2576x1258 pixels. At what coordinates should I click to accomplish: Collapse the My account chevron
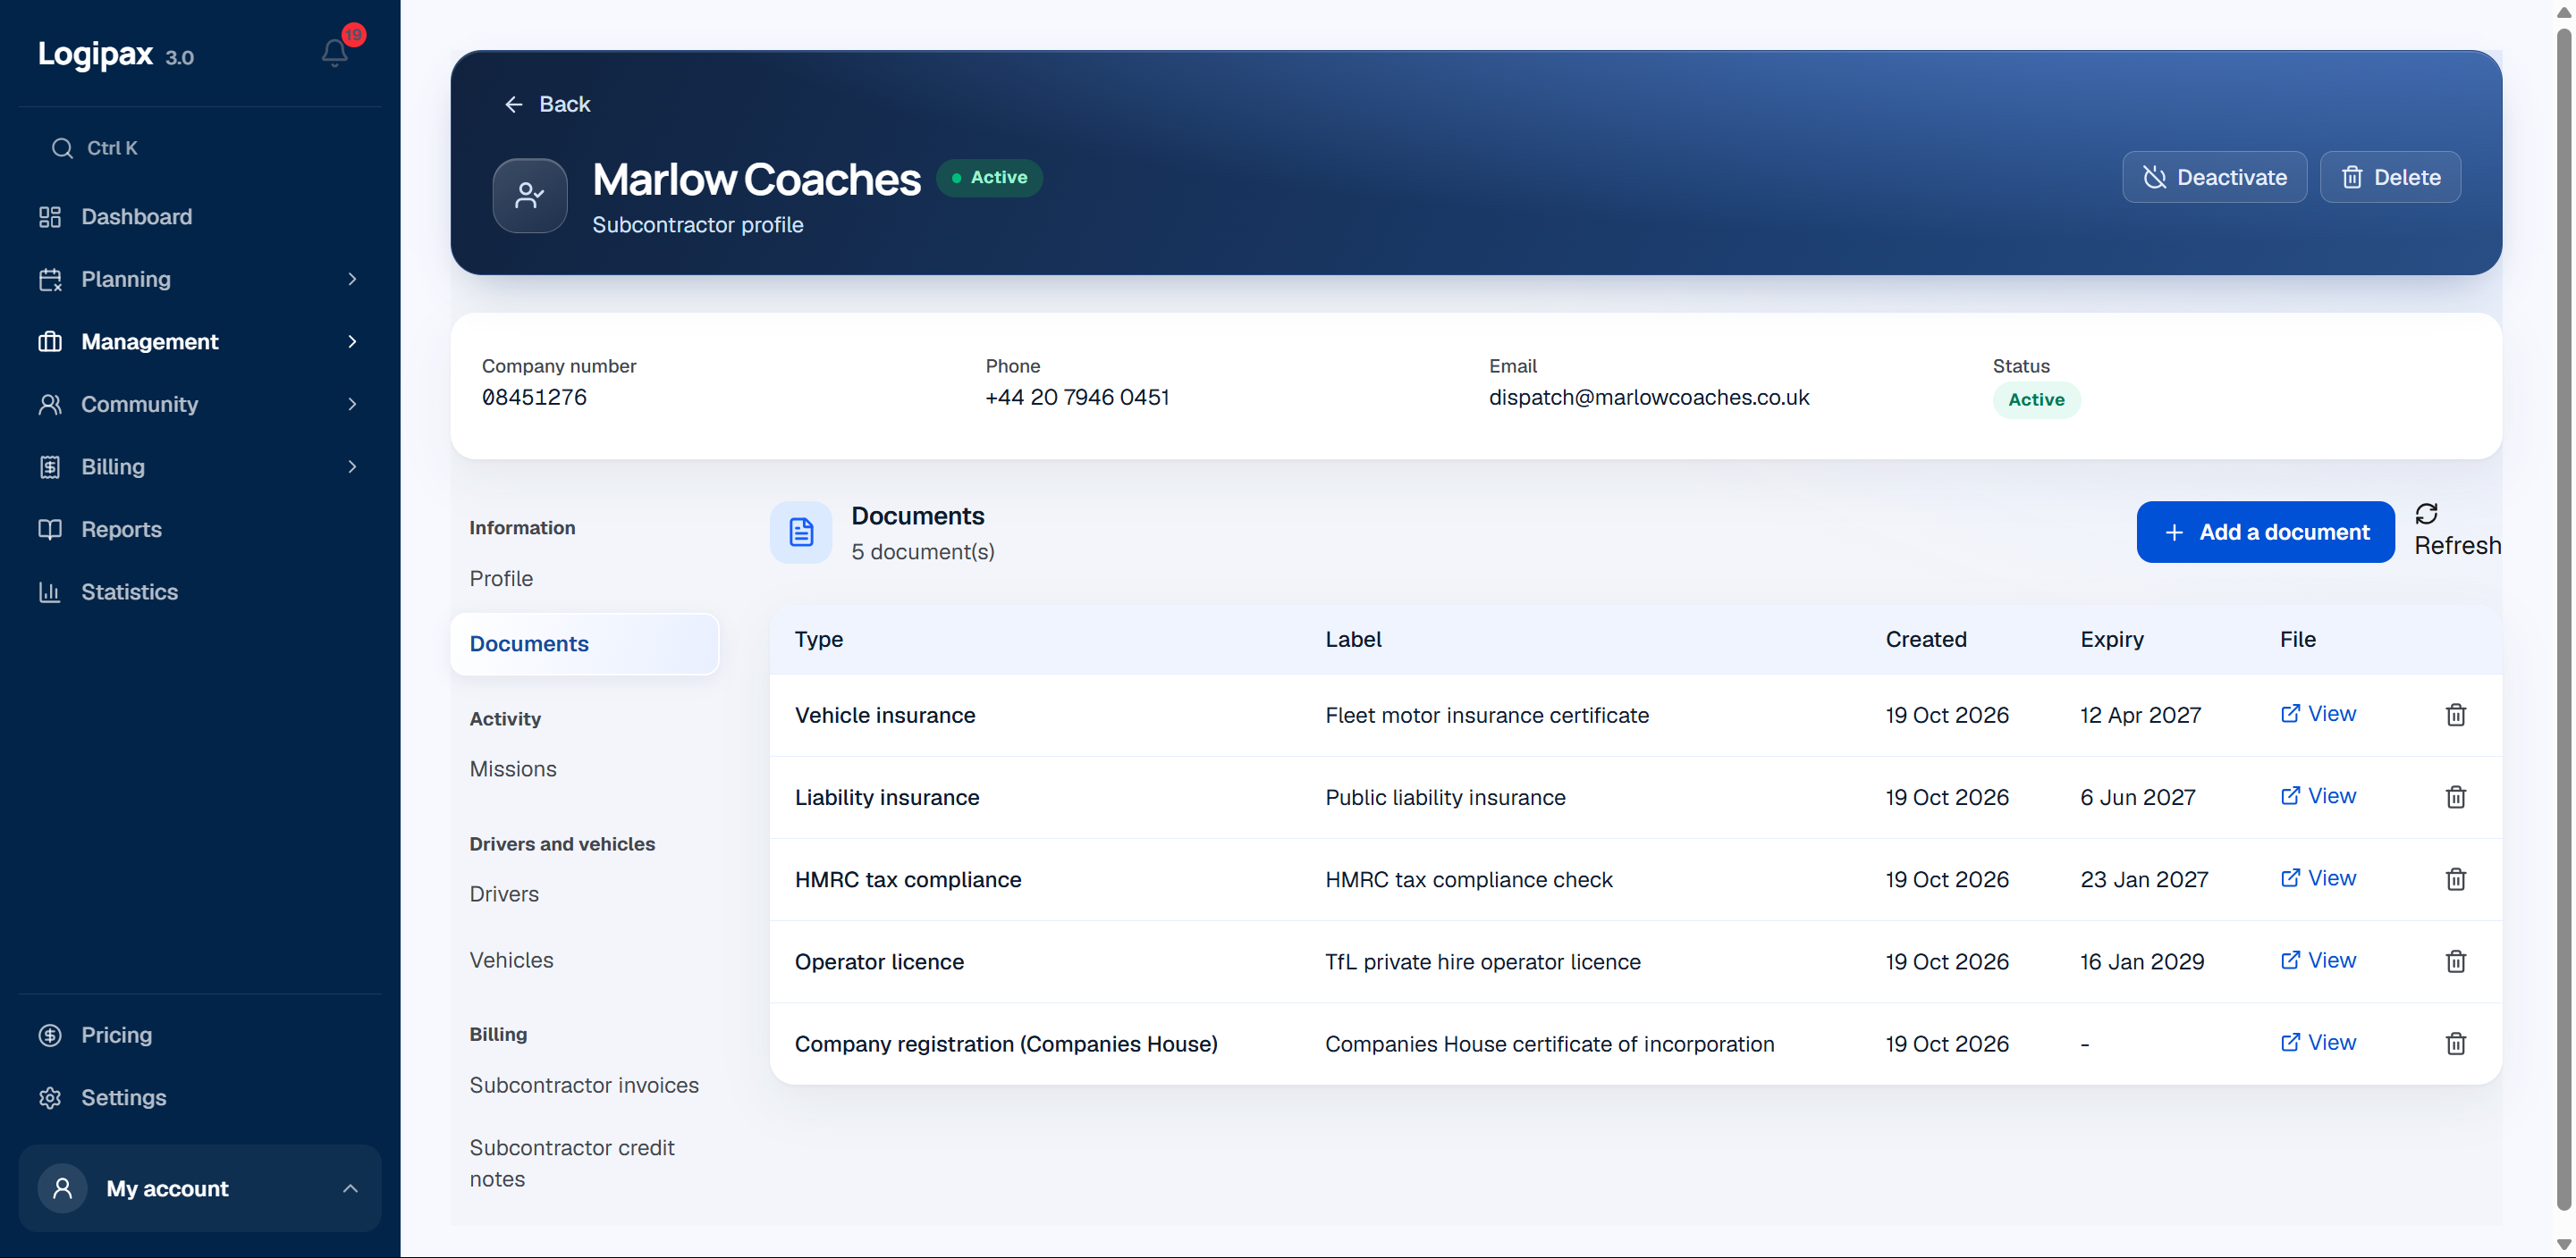tap(350, 1188)
